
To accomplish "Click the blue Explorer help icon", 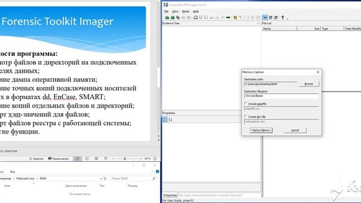I will pyautogui.click(x=157, y=171).
